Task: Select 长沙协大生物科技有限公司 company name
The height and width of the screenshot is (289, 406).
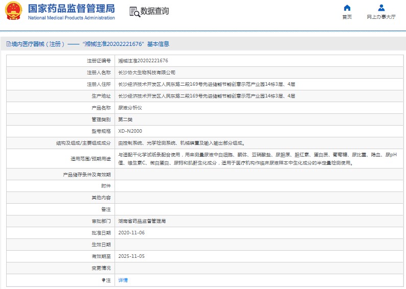Action: pyautogui.click(x=147, y=73)
